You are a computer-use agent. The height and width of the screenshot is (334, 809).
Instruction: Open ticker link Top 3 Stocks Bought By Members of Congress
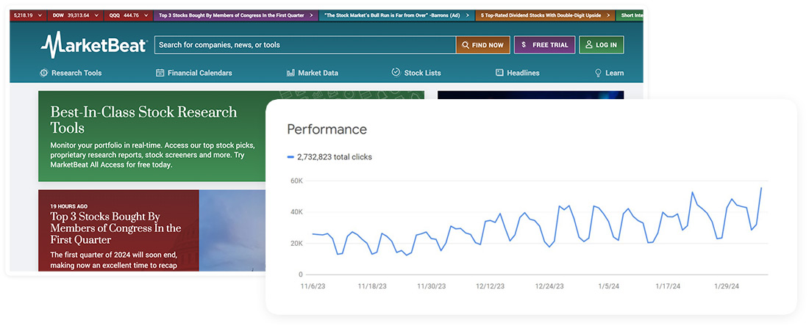click(x=236, y=15)
